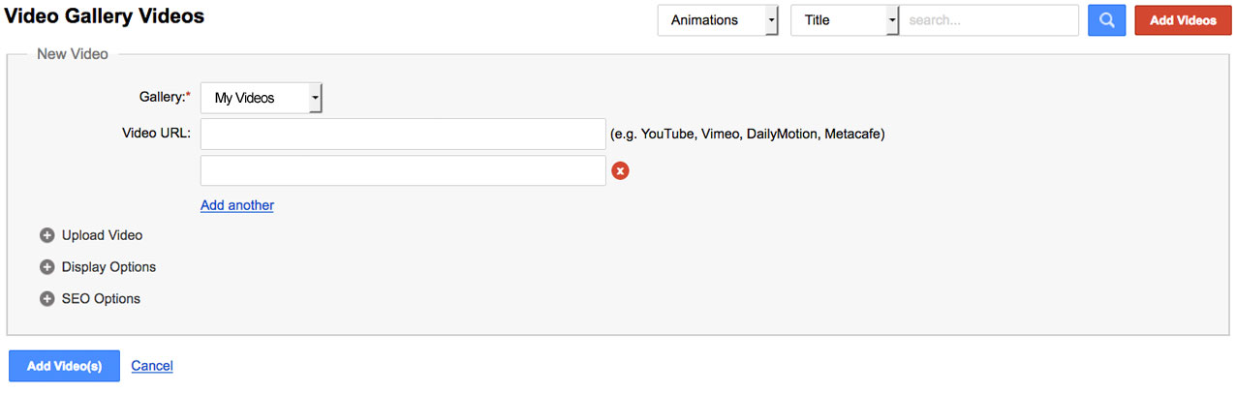Click the Add another link
This screenshot has width=1236, height=393.
tap(237, 205)
